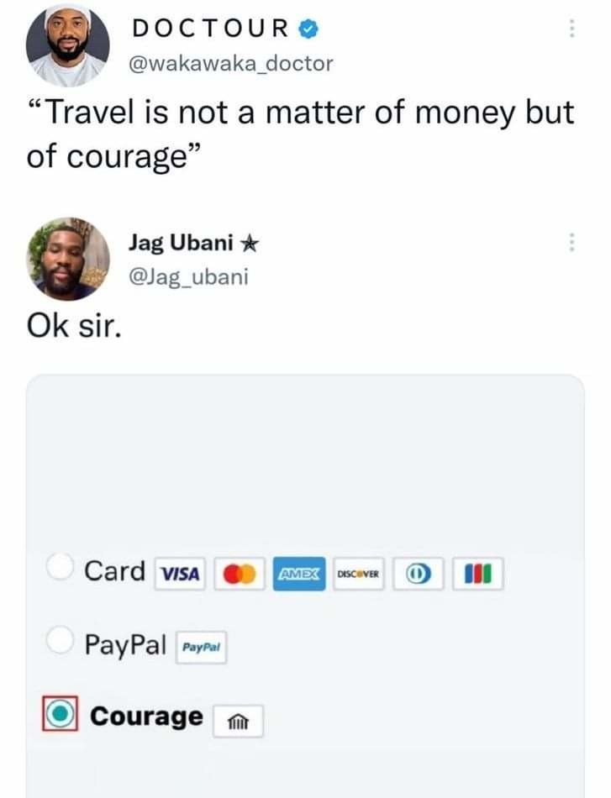Click the JCB card icon
Image resolution: width=611 pixels, height=798 pixels.
pos(477,574)
